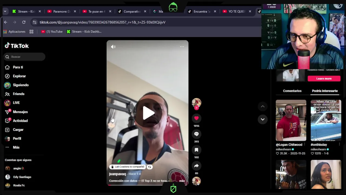This screenshot has width=346, height=195.
Task: Open the creator's avatar beside video
Action: (x=197, y=103)
